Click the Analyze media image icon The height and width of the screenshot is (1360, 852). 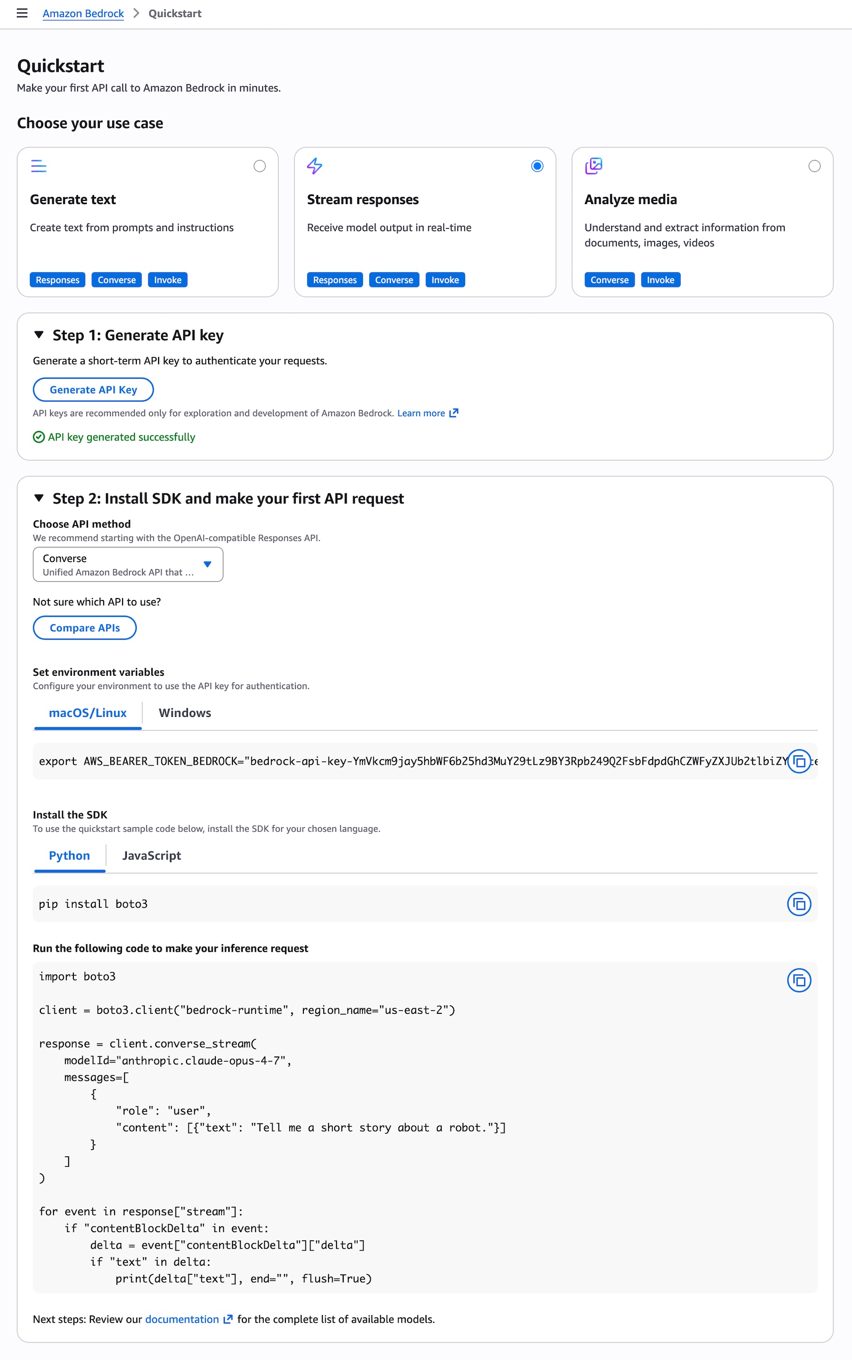594,166
